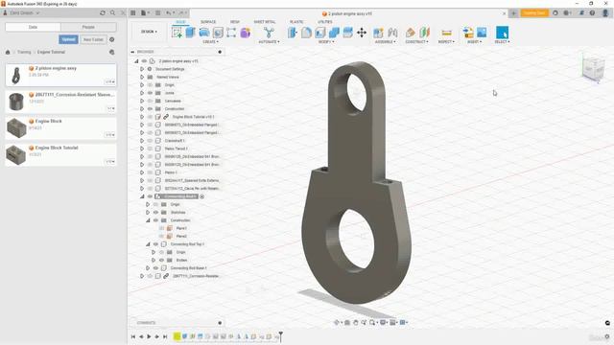Open the ViewCube in viewport corner
This screenshot has width=614, height=345.
(x=593, y=68)
